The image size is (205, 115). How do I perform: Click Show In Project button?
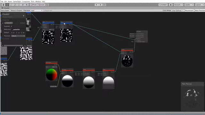point(16,11)
